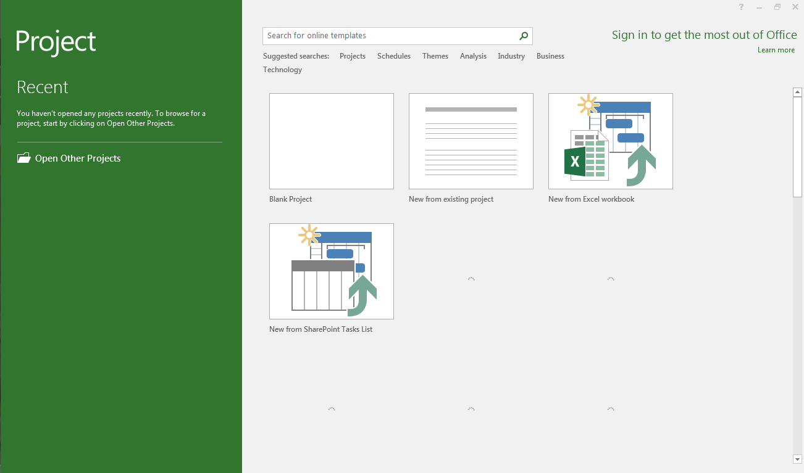Viewport: 804px width, 473px height.
Task: Search suggested category Themes
Action: [x=435, y=56]
